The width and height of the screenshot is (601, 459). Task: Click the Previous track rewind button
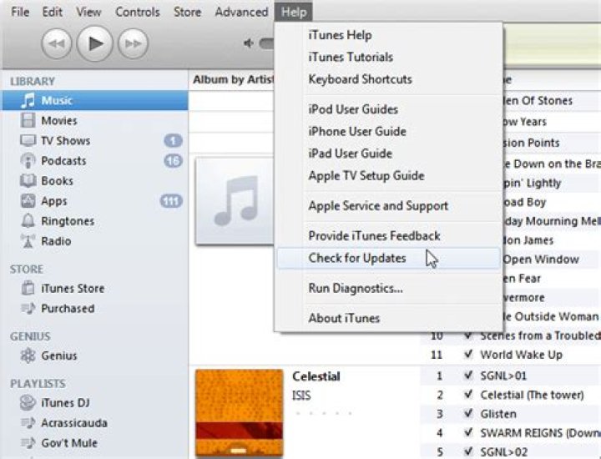click(x=57, y=44)
